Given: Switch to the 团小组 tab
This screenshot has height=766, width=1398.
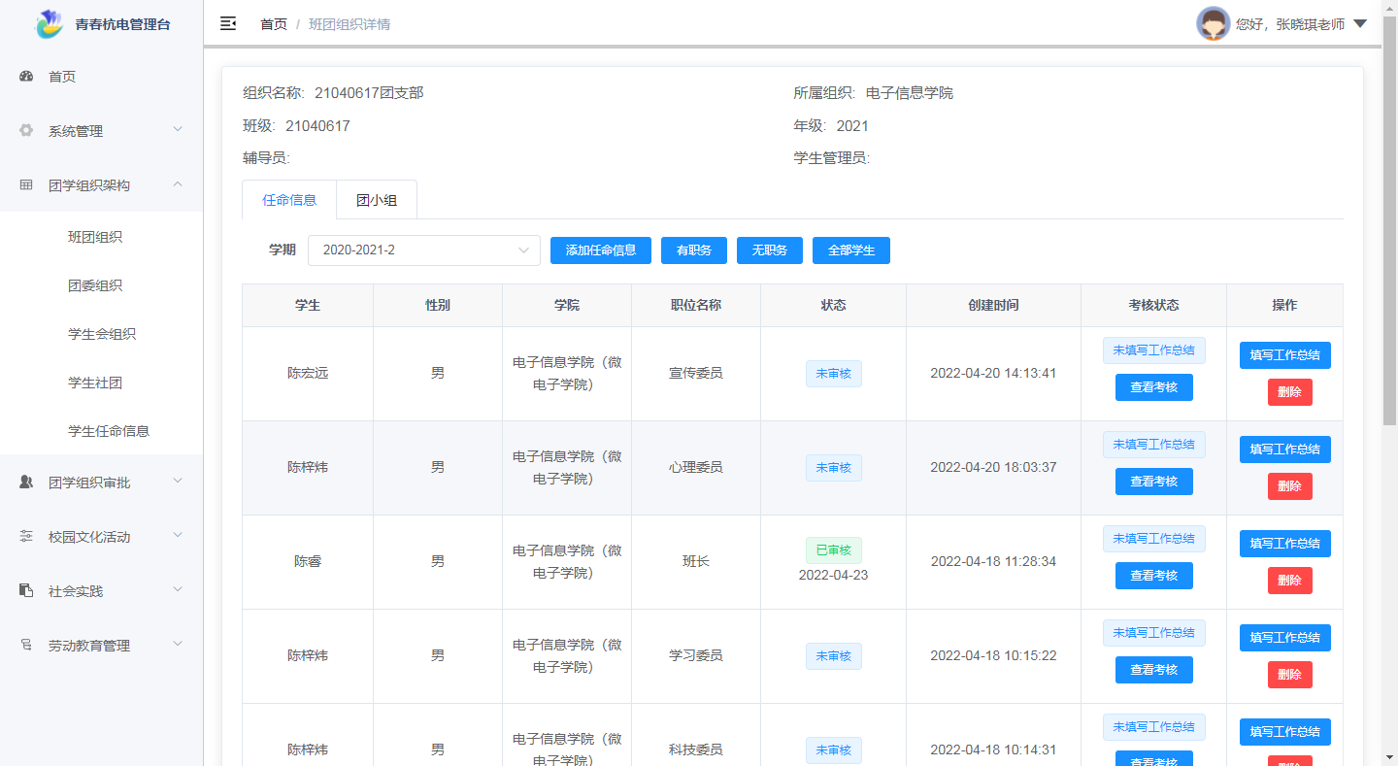Looking at the screenshot, I should 377,200.
